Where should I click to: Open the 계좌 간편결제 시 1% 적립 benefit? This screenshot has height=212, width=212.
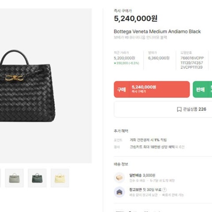click(148, 140)
